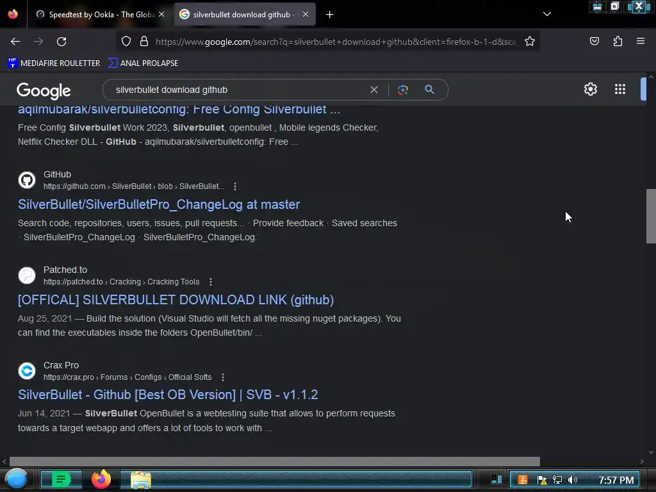Click the patched.to breadcrumb URL
656x492 pixels.
coord(121,282)
